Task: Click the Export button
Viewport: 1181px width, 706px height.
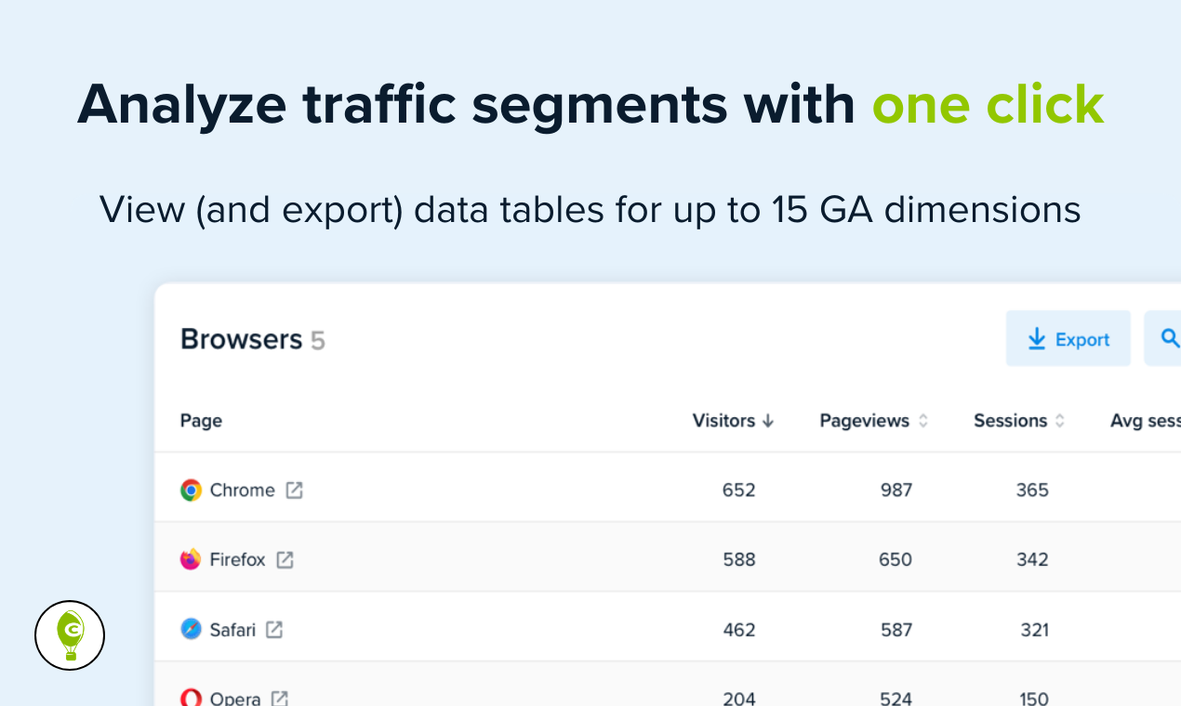Action: (x=1068, y=338)
